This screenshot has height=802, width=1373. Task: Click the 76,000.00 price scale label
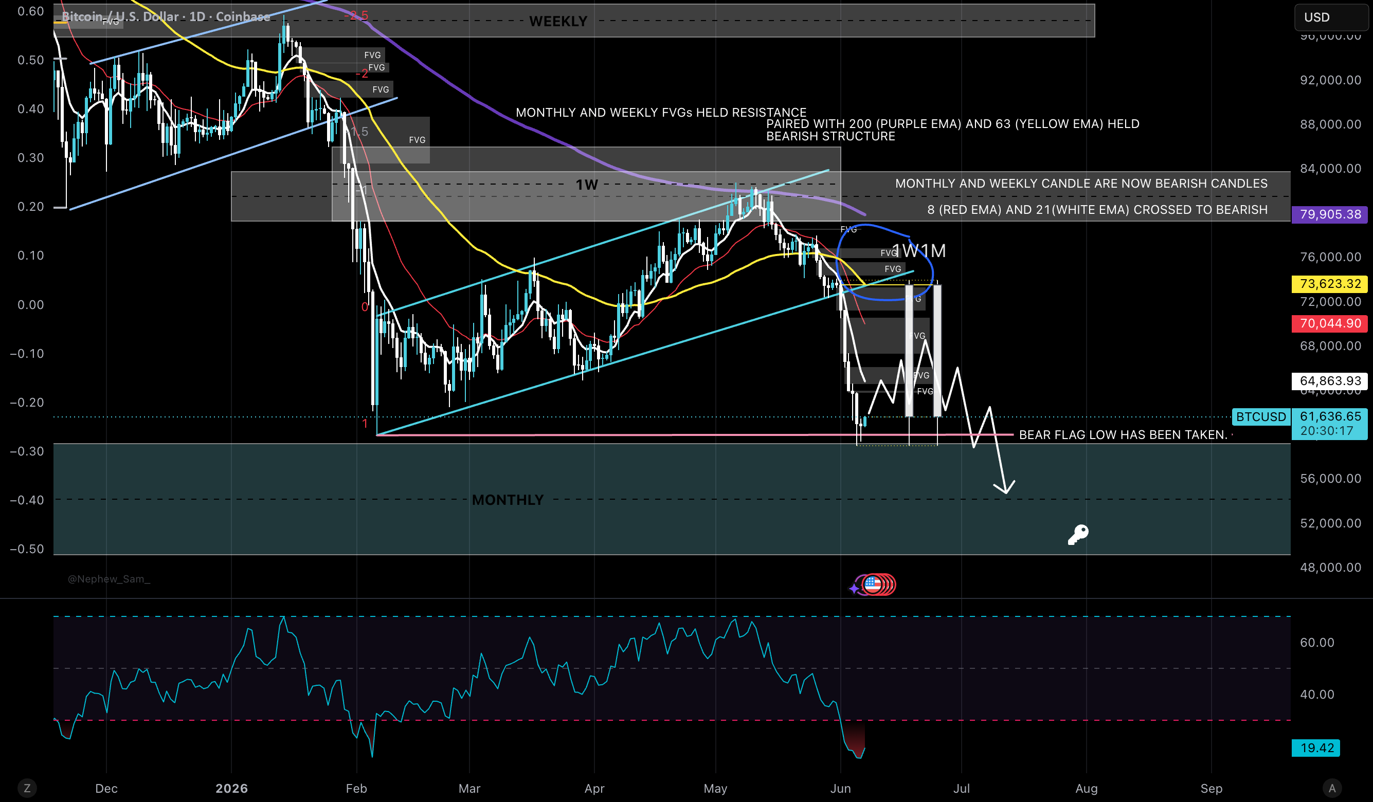(1330, 257)
